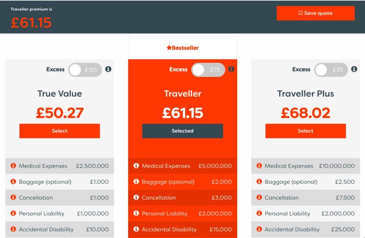This screenshot has height=238, width=365.
Task: Click the Bestseller banner above Traveller
Action: coord(182,47)
